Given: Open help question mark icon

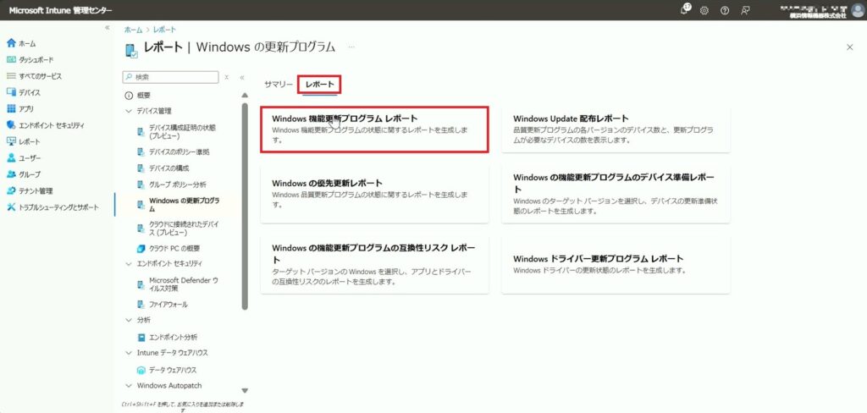Looking at the screenshot, I should click(725, 10).
